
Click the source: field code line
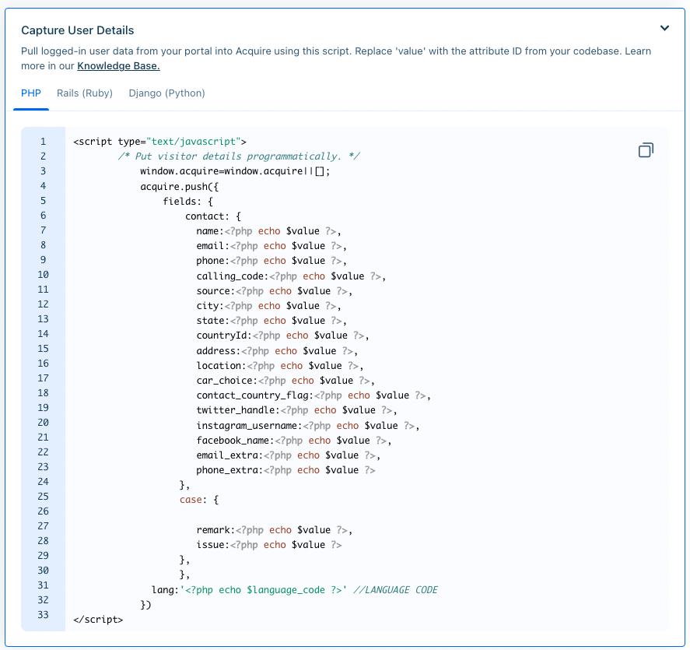click(x=274, y=291)
